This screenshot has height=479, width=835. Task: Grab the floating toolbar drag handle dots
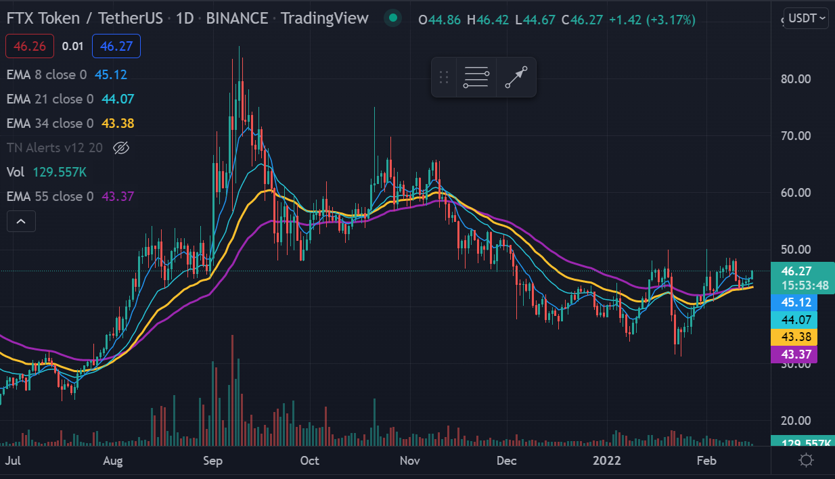click(444, 77)
